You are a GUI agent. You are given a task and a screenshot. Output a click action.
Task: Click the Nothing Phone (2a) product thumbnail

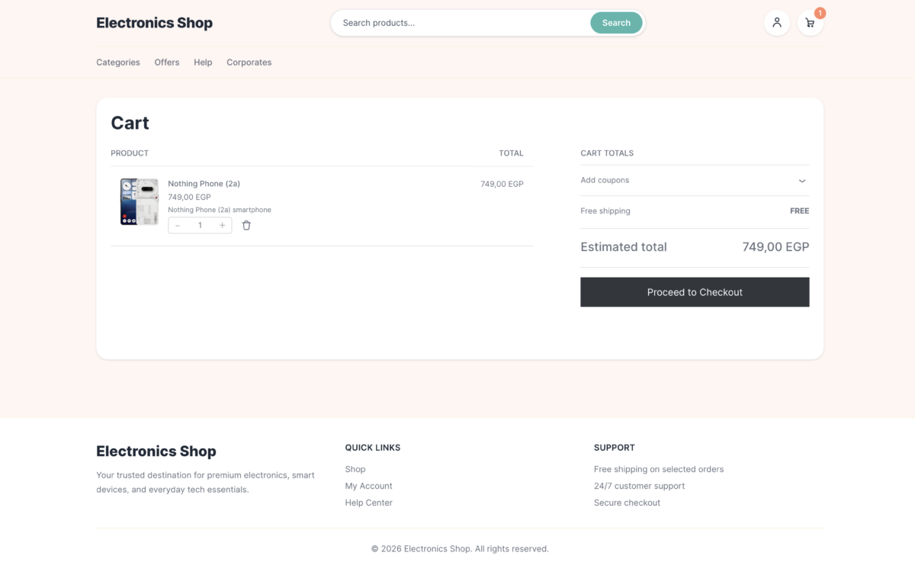tap(140, 202)
